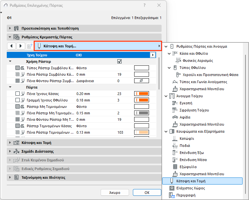Toggle empty box in Πένα Ίχνους Κάσας row
Screen dimensions: 249x200
[x=17, y=94]
